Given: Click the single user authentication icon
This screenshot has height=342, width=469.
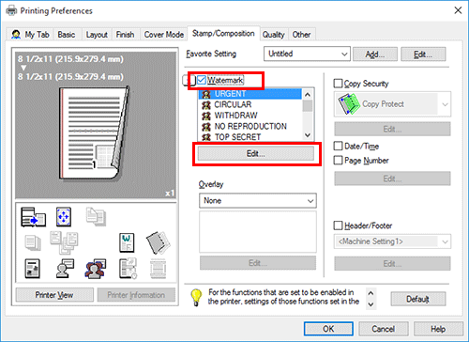Looking at the screenshot, I should pos(65,269).
